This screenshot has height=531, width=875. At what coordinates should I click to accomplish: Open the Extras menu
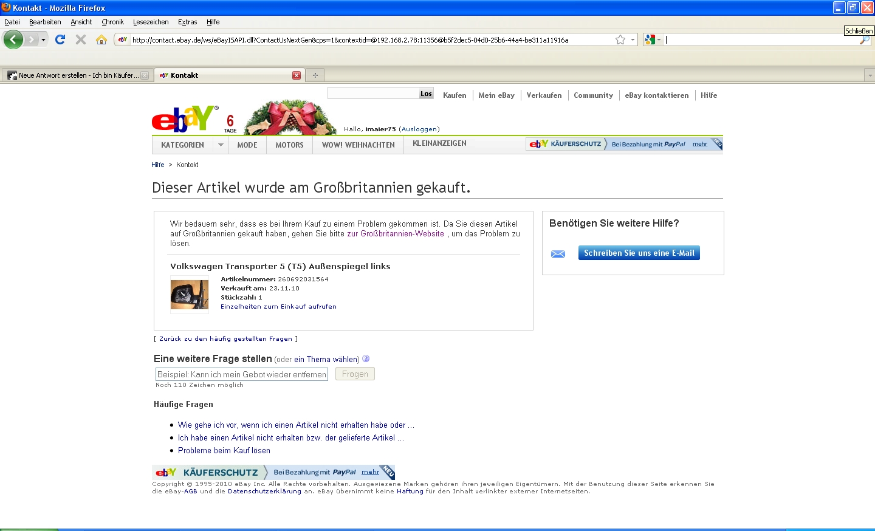[x=187, y=22]
